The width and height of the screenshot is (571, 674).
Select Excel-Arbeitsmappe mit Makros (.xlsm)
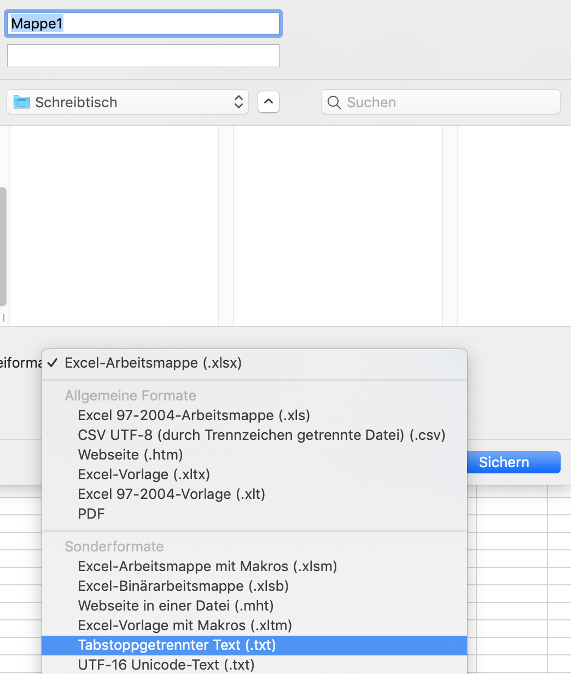(254, 566)
